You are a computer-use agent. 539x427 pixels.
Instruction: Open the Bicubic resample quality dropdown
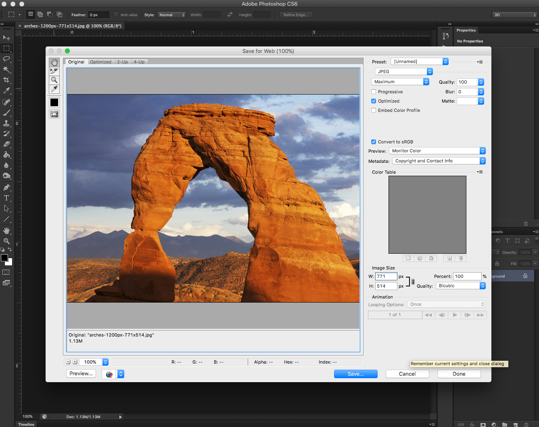461,286
